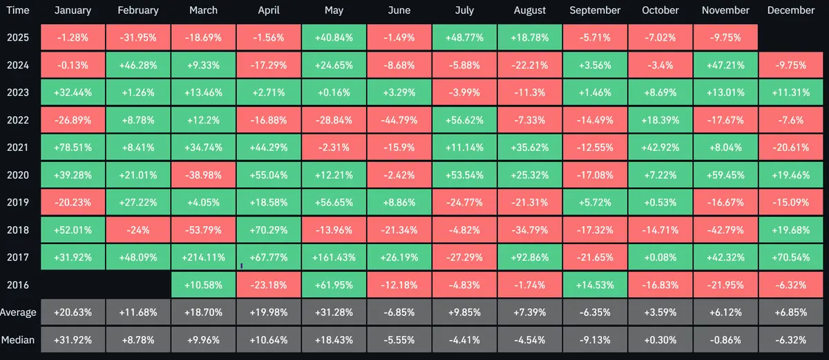Click the -53.79% March 2018 cell
Image resolution: width=829 pixels, height=360 pixels.
[203, 230]
